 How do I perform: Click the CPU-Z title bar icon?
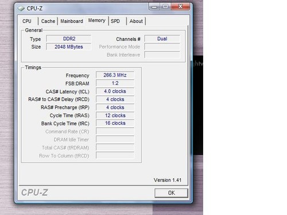[x=21, y=9]
